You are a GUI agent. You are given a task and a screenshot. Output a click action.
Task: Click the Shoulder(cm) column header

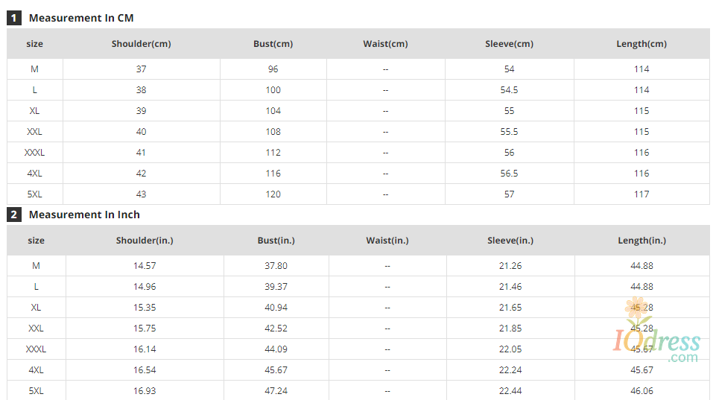pos(141,44)
